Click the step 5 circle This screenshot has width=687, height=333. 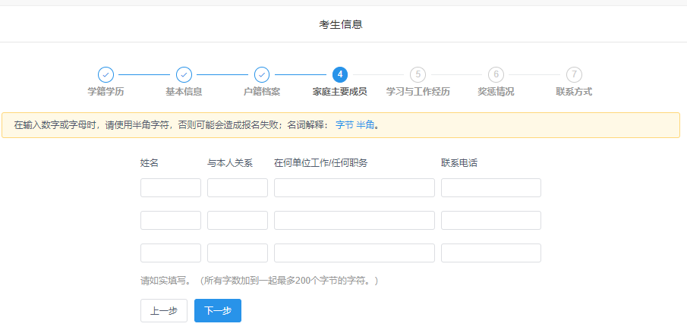click(418, 74)
